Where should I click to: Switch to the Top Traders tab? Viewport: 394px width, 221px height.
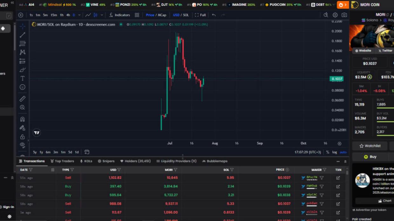(62, 161)
